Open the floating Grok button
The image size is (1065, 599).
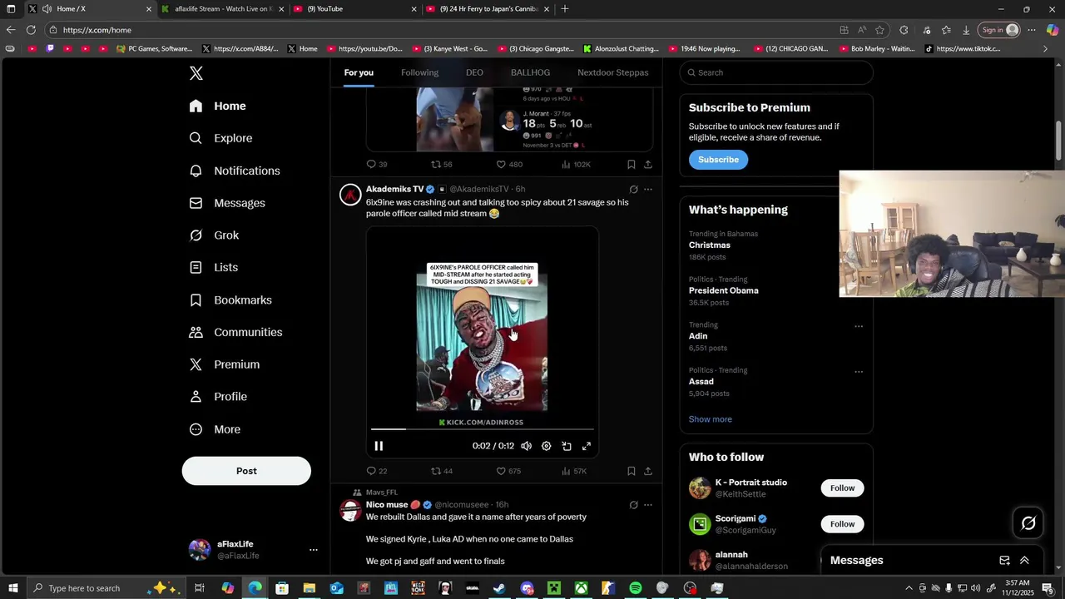click(x=1028, y=523)
